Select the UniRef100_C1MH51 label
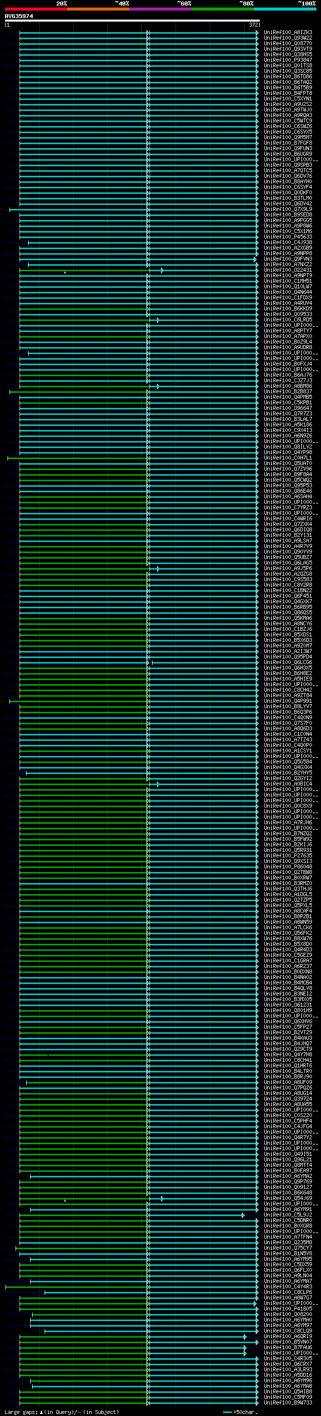321x1416 pixels. coord(288,281)
